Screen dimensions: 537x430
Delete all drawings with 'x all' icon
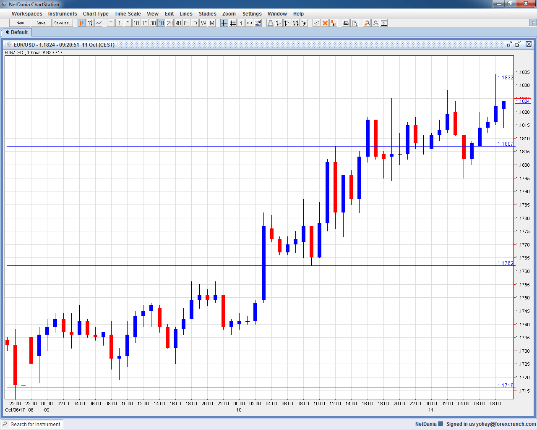(334, 23)
